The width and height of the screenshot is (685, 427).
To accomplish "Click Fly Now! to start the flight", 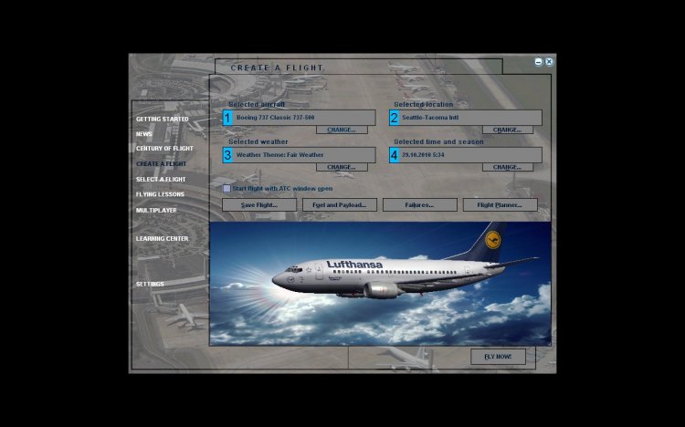I will [498, 357].
